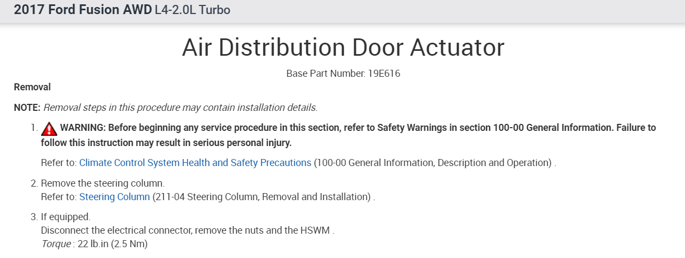Open Climate Control System Health and Safety Precautions link
Image resolution: width=685 pixels, height=258 pixels.
pyautogui.click(x=195, y=162)
